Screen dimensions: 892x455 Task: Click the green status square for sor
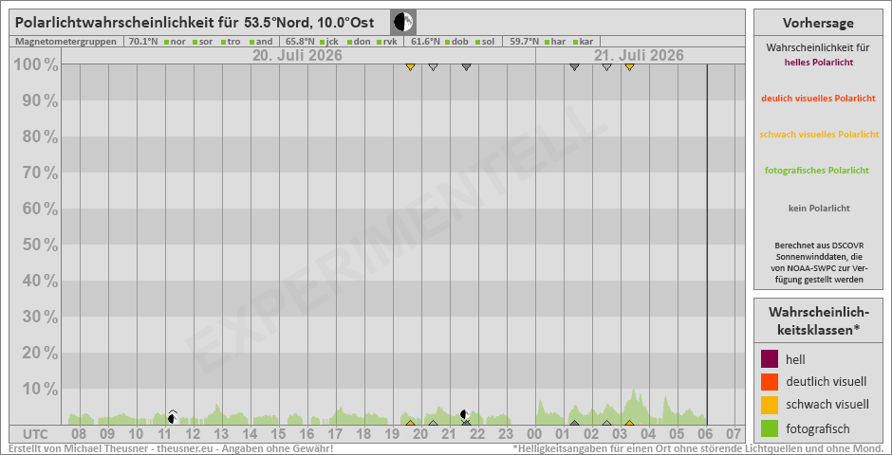point(195,42)
